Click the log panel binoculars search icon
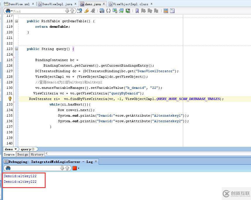 point(8,168)
